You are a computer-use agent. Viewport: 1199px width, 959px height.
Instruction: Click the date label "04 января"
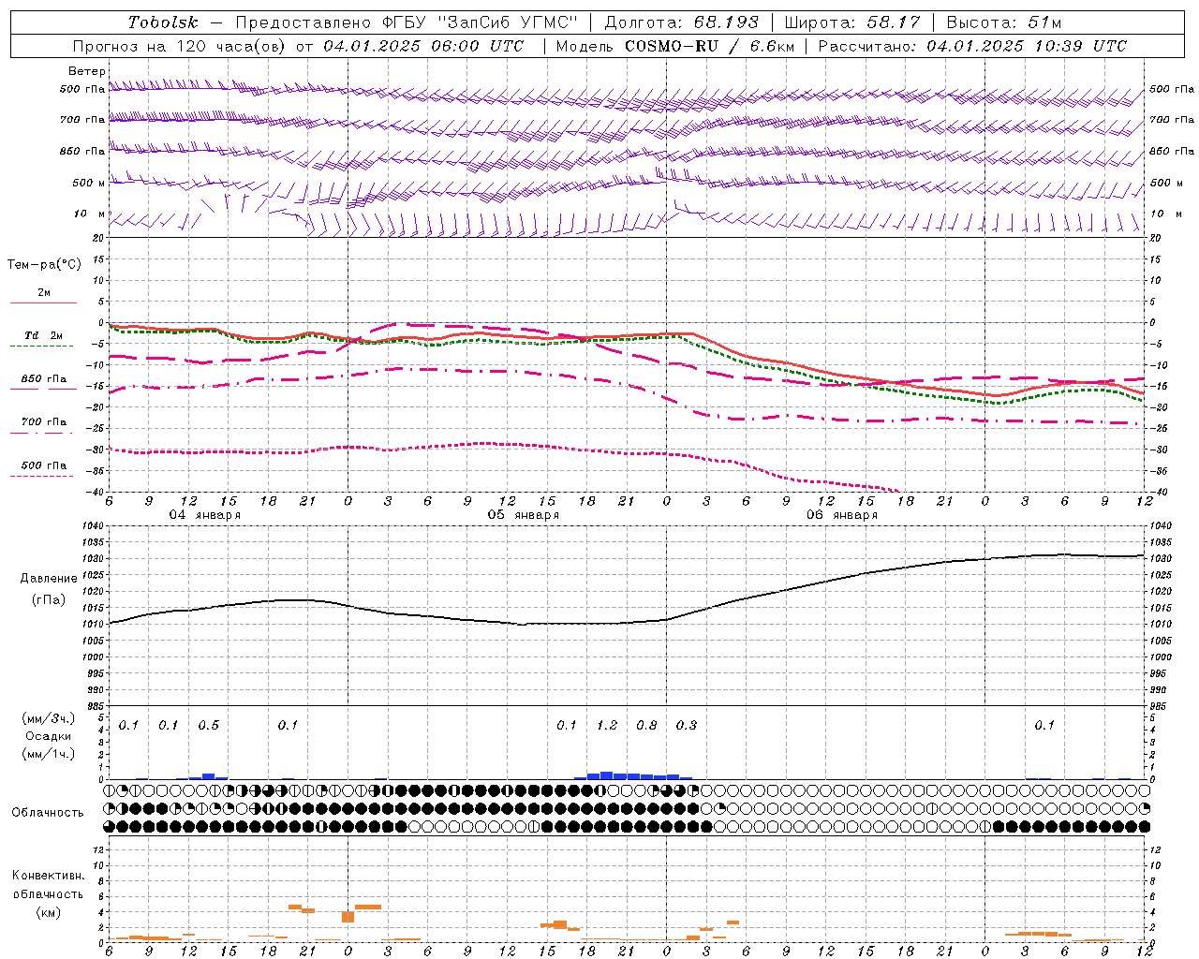204,515
